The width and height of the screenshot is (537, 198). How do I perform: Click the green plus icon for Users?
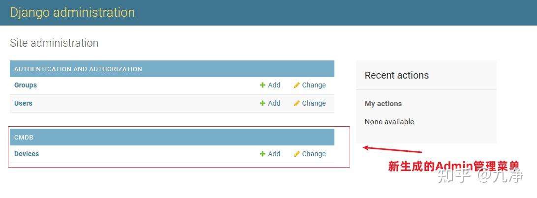pos(263,103)
